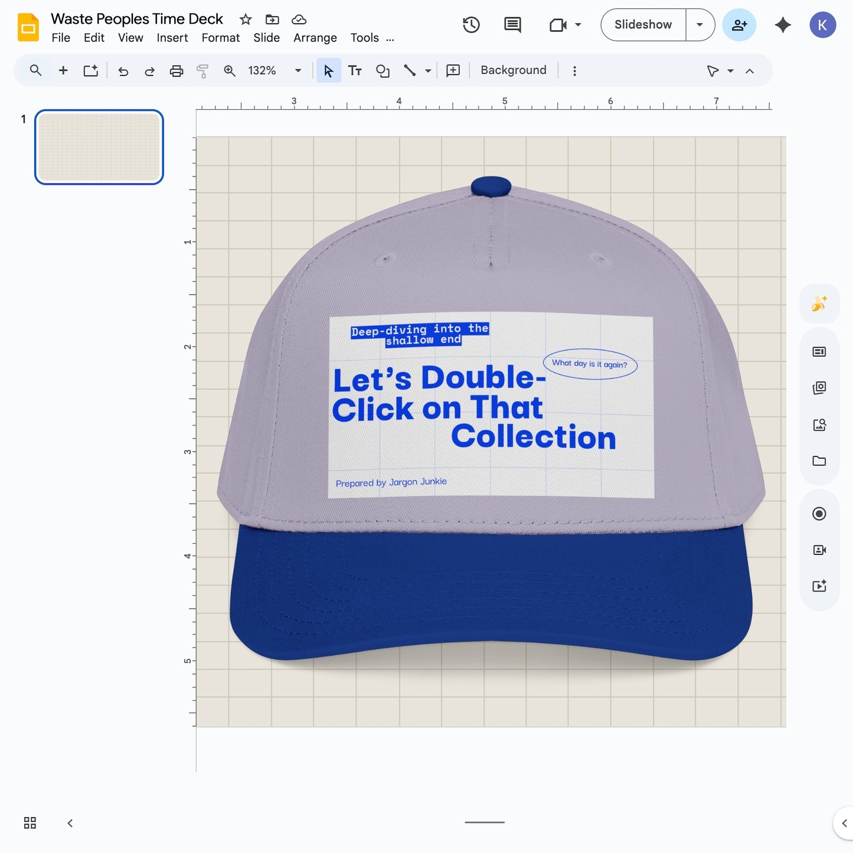The width and height of the screenshot is (853, 853).
Task: Select the 'What day is it again?' oval
Action: coord(590,364)
